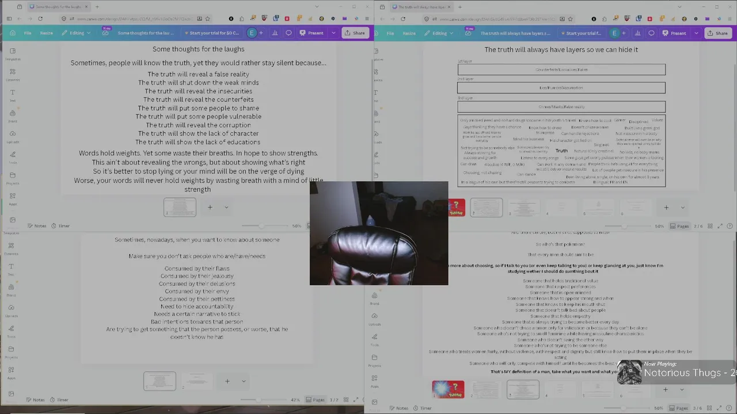The image size is (737, 414).
Task: Select page 2 thumbnail in upper-right strip
Action: point(487,207)
